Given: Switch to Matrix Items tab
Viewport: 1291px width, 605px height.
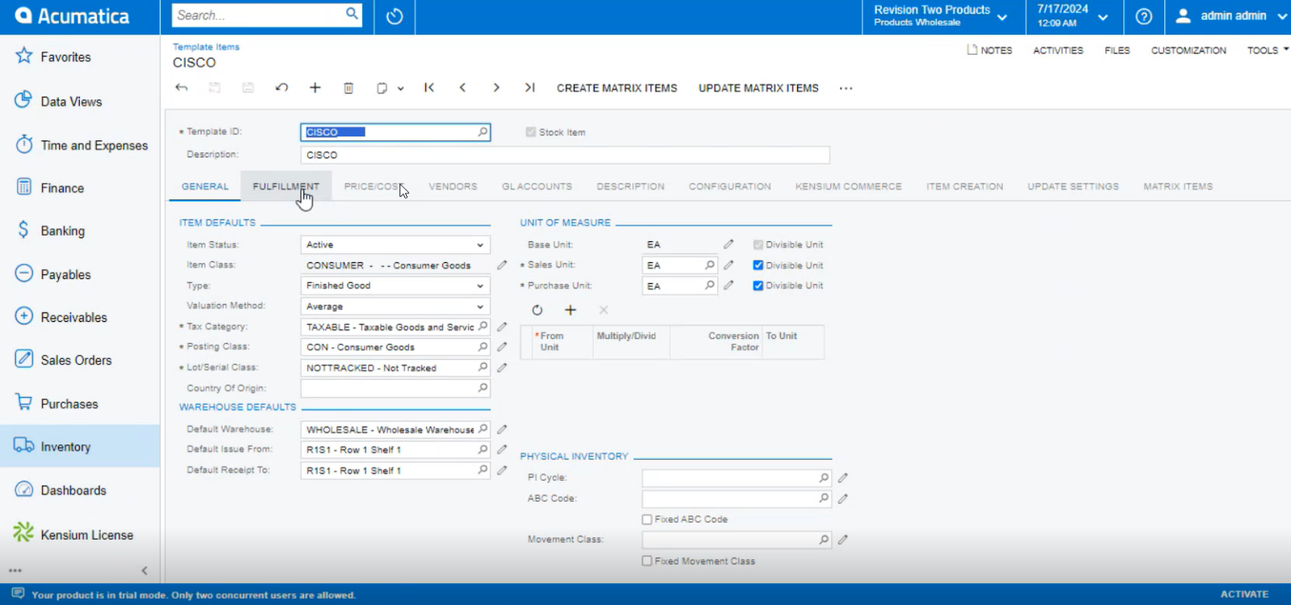Looking at the screenshot, I should 1177,186.
